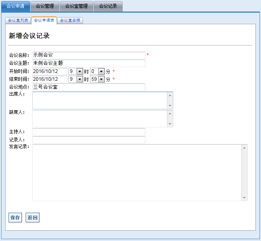This screenshot has height=241, width=261.
Task: Go to the 会议记录 main tab
Action: (108, 6)
